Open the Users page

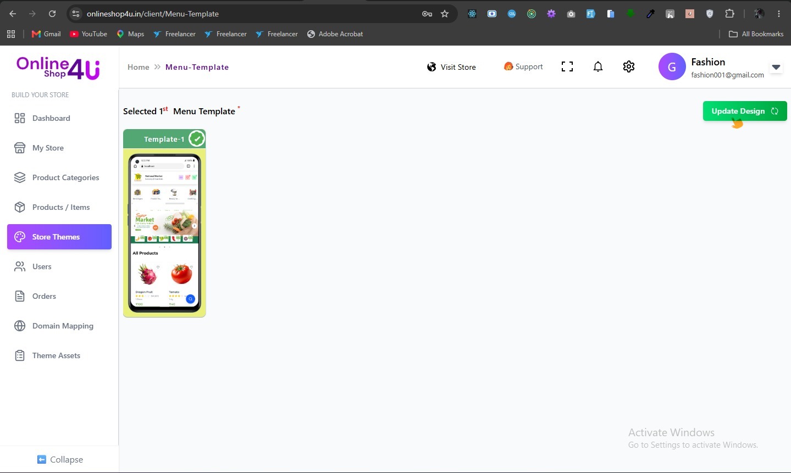59,266
